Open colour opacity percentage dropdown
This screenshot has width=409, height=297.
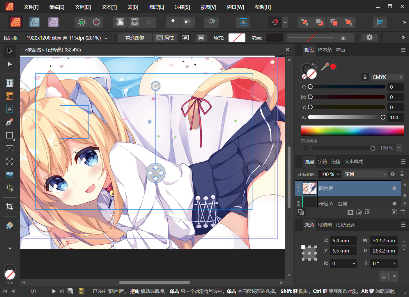click(399, 148)
